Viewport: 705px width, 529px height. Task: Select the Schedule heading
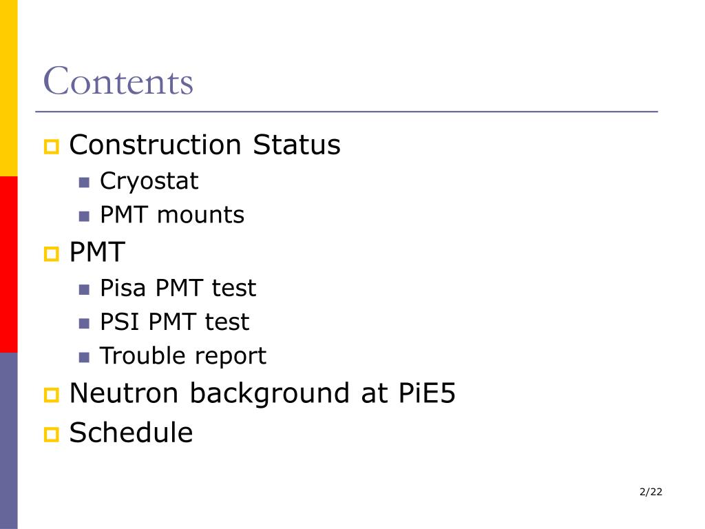tap(131, 433)
